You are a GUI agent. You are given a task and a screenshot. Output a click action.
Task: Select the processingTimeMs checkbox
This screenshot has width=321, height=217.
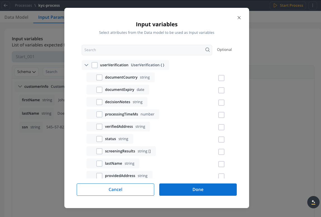point(99,114)
